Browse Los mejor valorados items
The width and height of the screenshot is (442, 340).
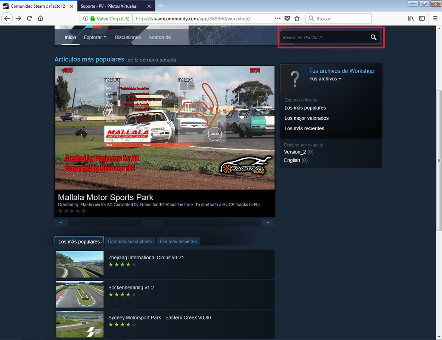point(306,118)
